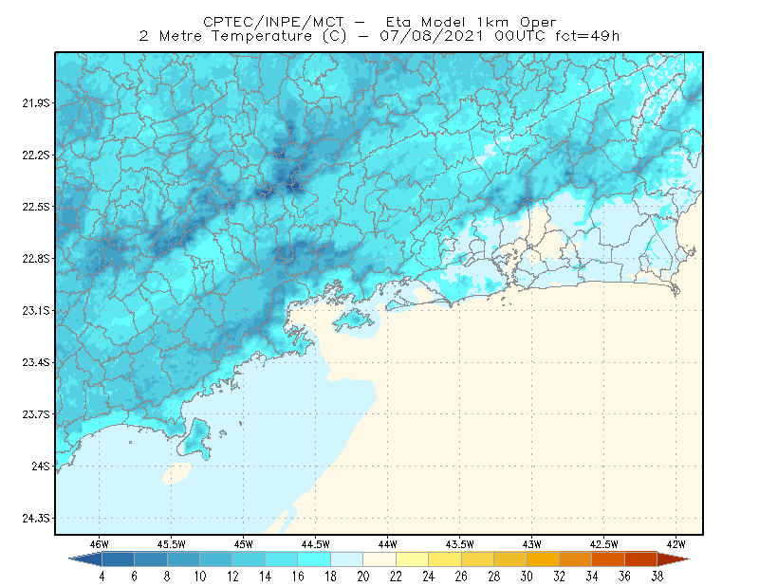The width and height of the screenshot is (759, 586).
Task: Select the 14 to 16 degree color segment
Action: pyautogui.click(x=281, y=559)
